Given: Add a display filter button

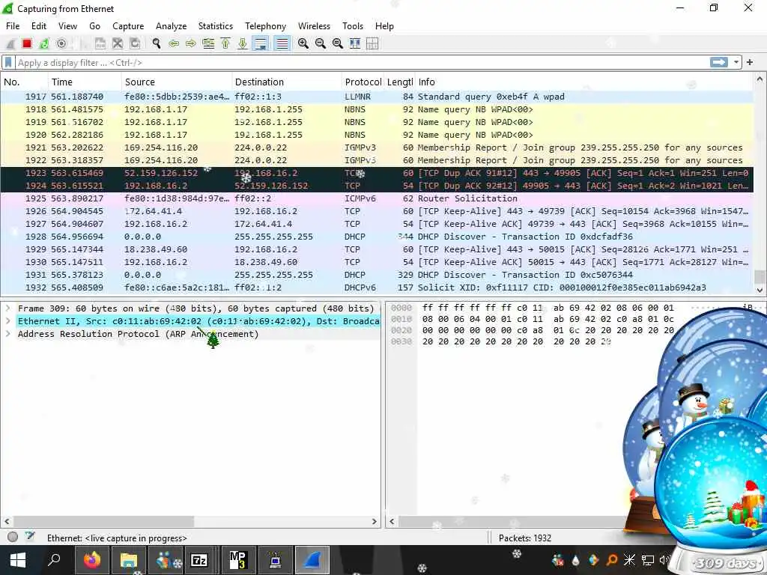Looking at the screenshot, I should (749, 62).
